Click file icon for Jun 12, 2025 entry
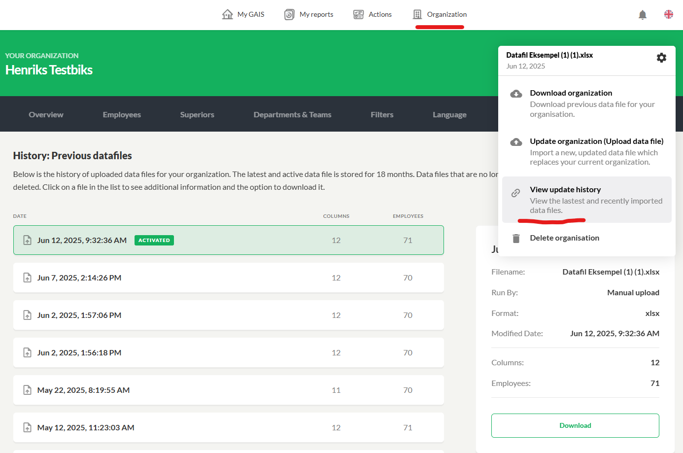 28,240
